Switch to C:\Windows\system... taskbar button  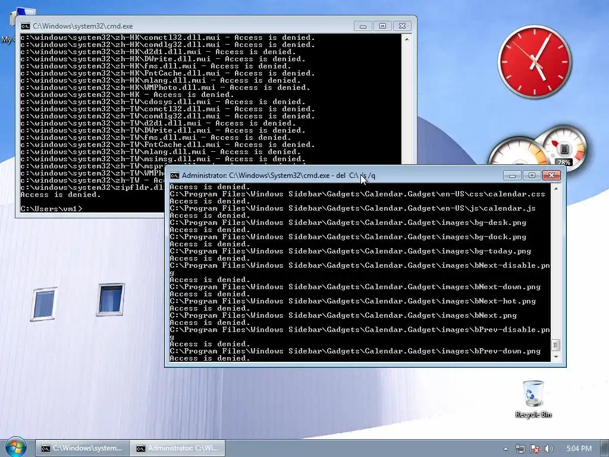(82, 448)
